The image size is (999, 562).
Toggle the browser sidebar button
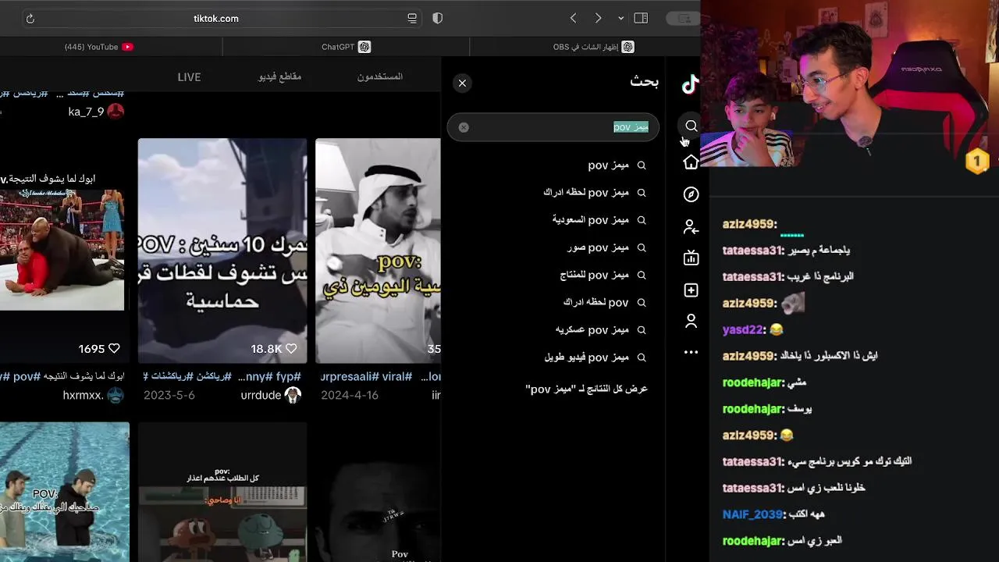pyautogui.click(x=641, y=18)
